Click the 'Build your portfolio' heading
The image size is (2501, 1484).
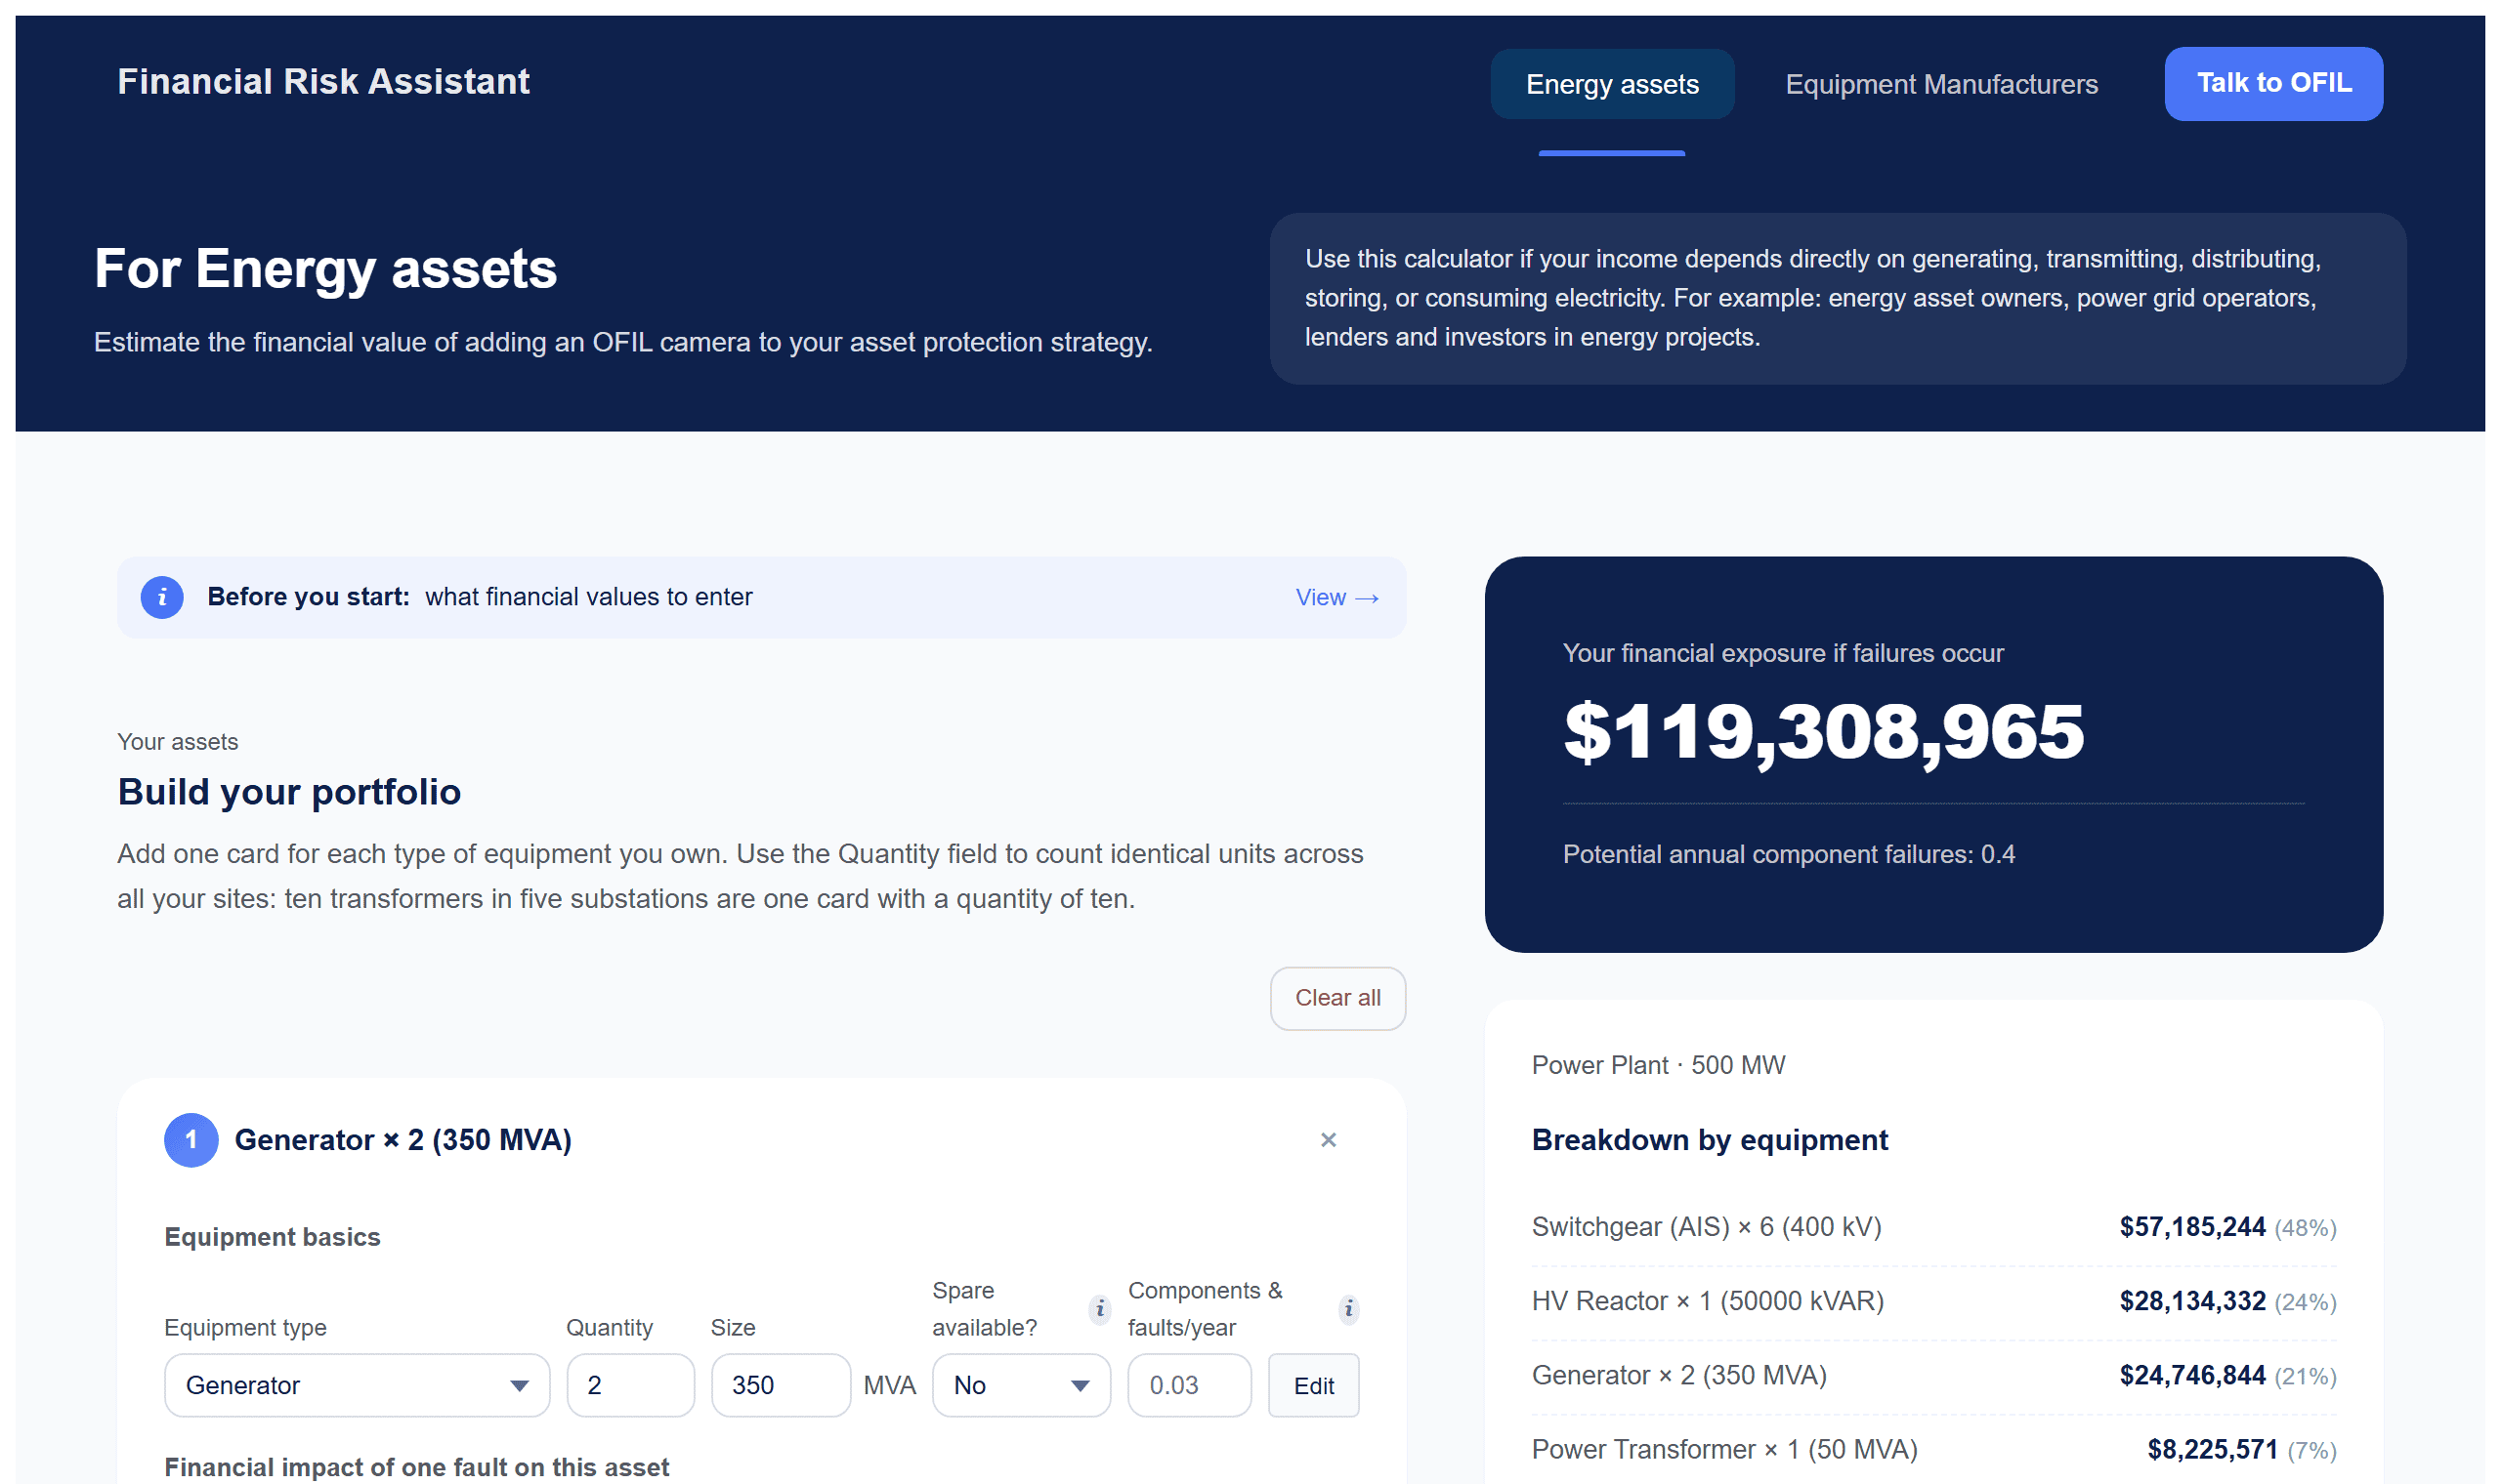coord(289,792)
